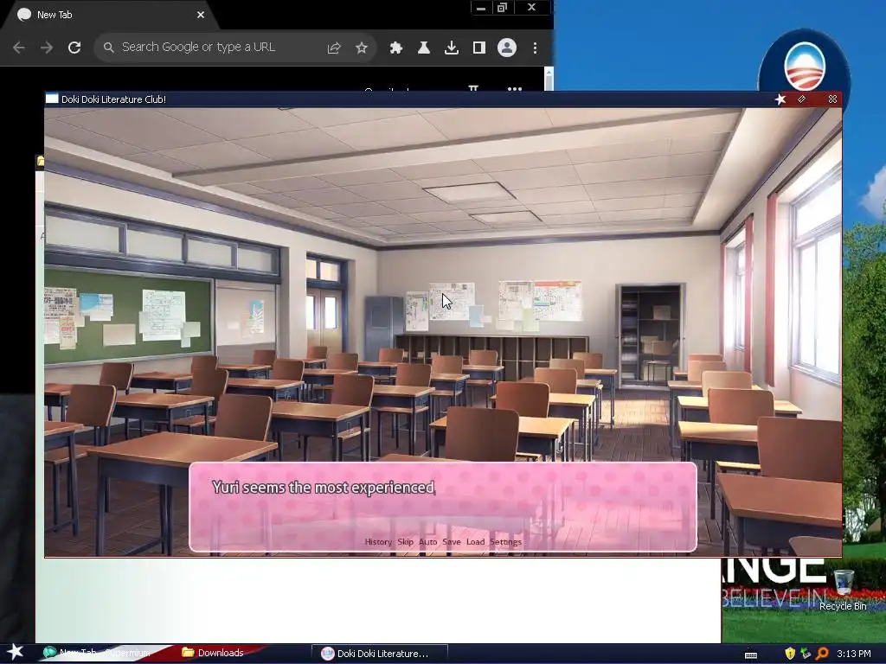
Task: Select the New Tab browser tab
Action: pos(110,15)
